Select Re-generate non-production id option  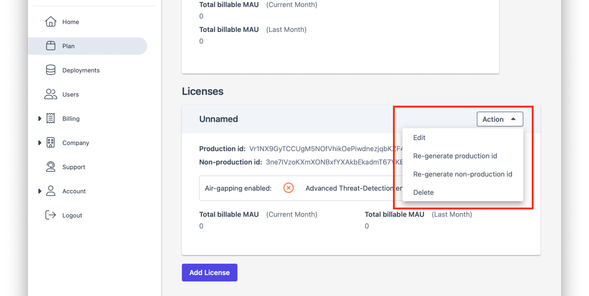point(462,174)
